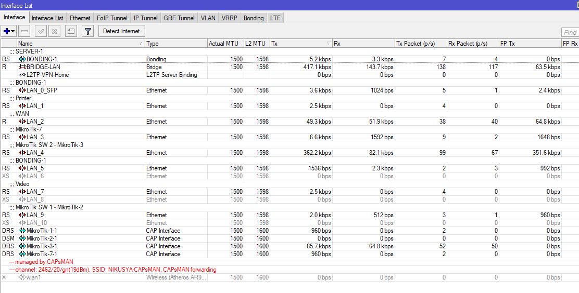Click the blue plus Add button
The height and width of the screenshot is (293, 579).
[6, 31]
